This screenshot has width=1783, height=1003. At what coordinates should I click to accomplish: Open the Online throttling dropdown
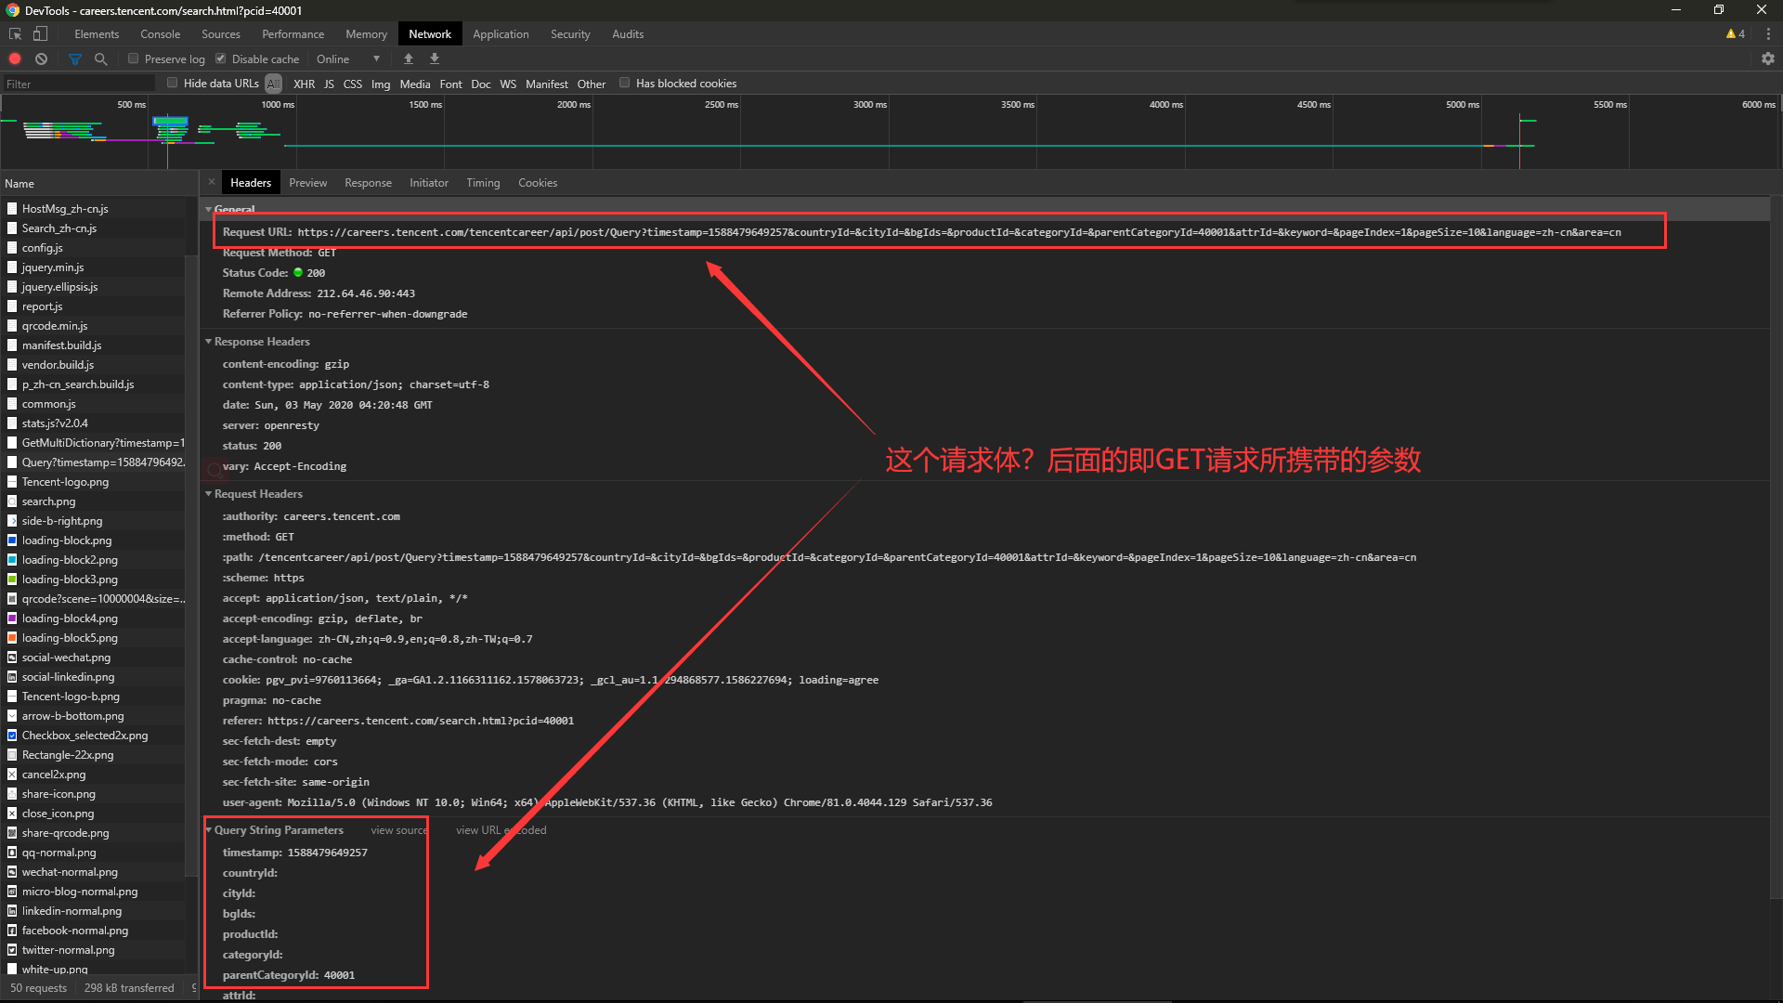pos(348,59)
